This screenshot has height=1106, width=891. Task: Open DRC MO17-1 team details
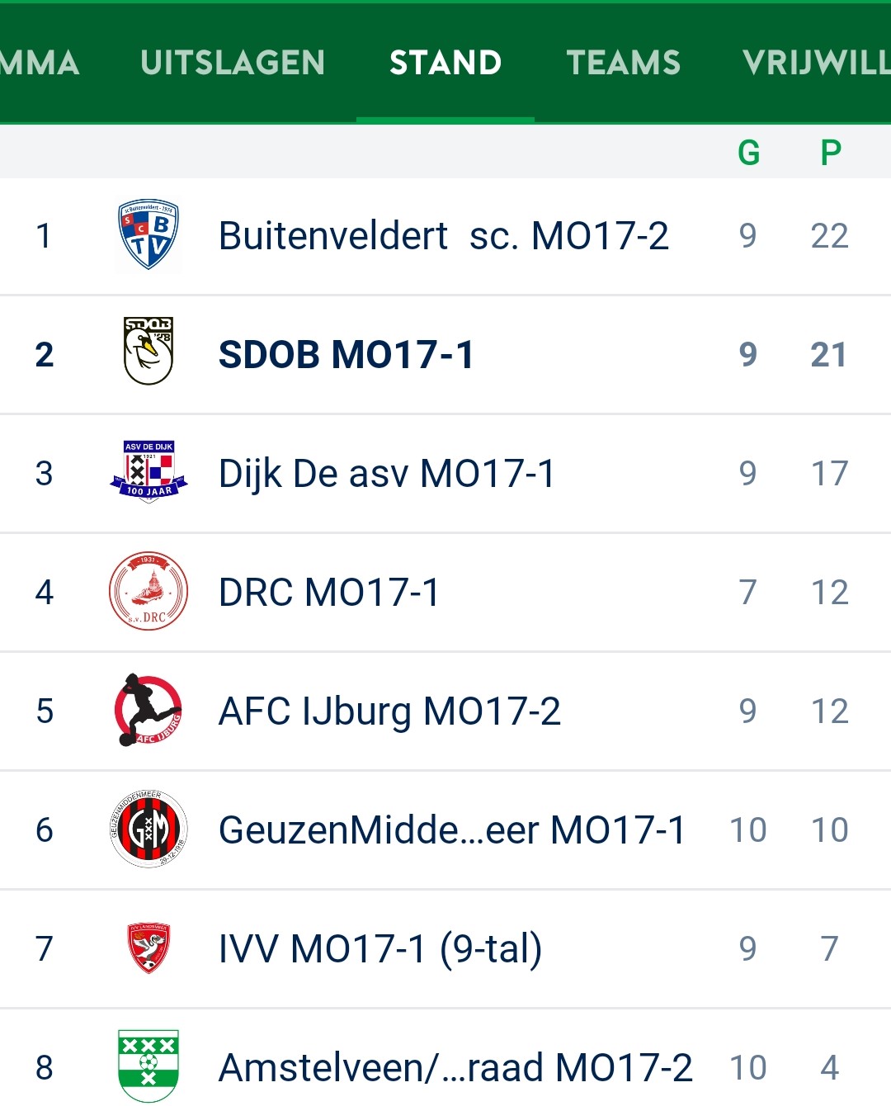[x=445, y=593]
